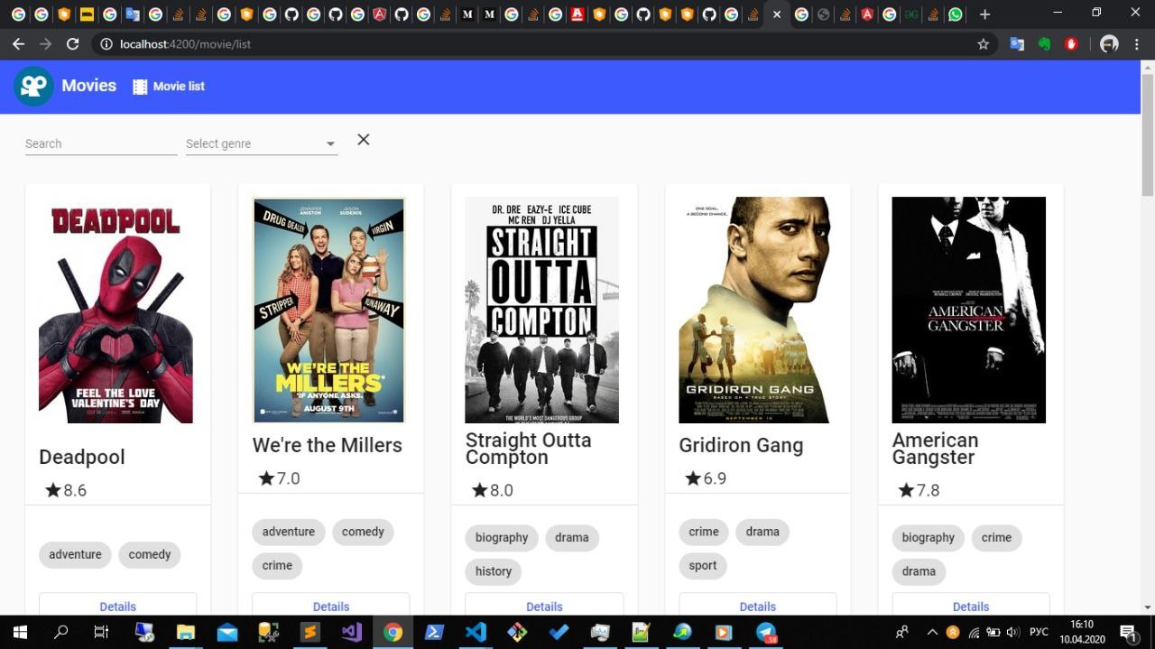The image size is (1155, 649).
Task: Click the 8.6 rating on Deadpool
Action: [66, 490]
